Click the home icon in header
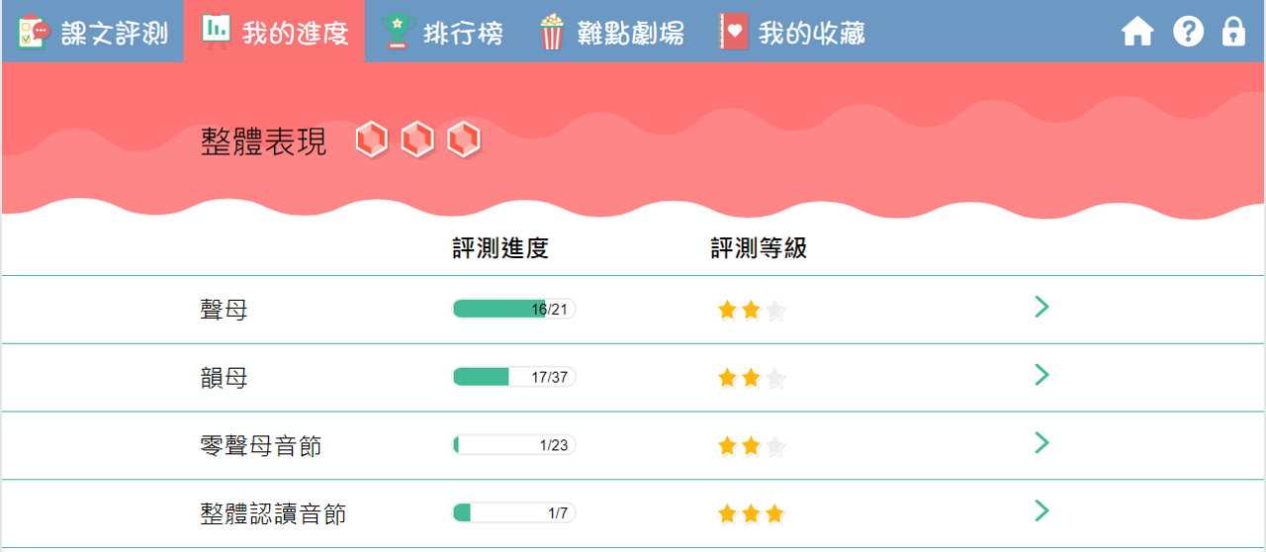The width and height of the screenshot is (1266, 552). pyautogui.click(x=1137, y=33)
